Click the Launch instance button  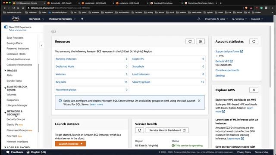70,144
